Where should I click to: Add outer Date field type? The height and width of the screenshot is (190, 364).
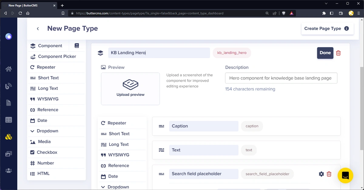[56, 120]
